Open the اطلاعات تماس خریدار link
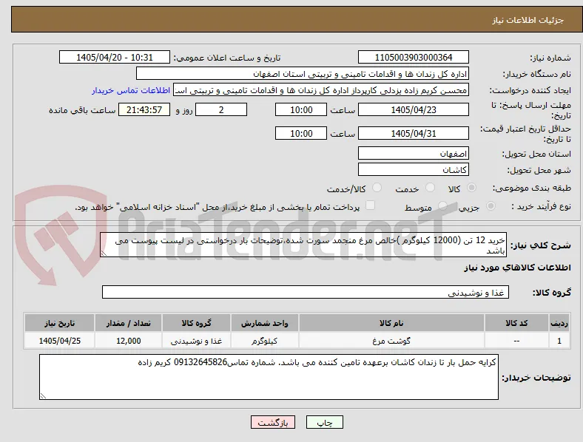Viewport: 583px width, 442px height. 131,90
